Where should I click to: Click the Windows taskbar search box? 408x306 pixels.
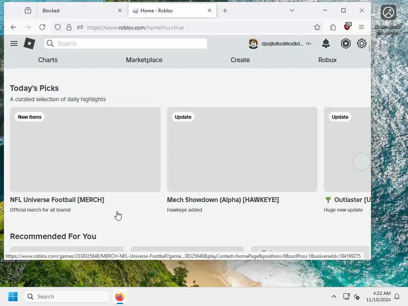point(67,296)
